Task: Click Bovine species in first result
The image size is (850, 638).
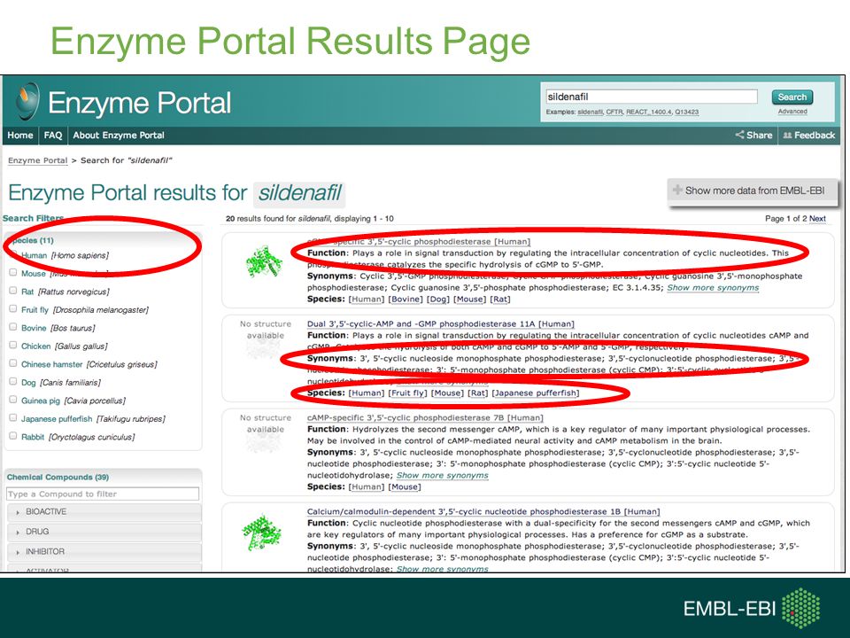Action: (406, 299)
